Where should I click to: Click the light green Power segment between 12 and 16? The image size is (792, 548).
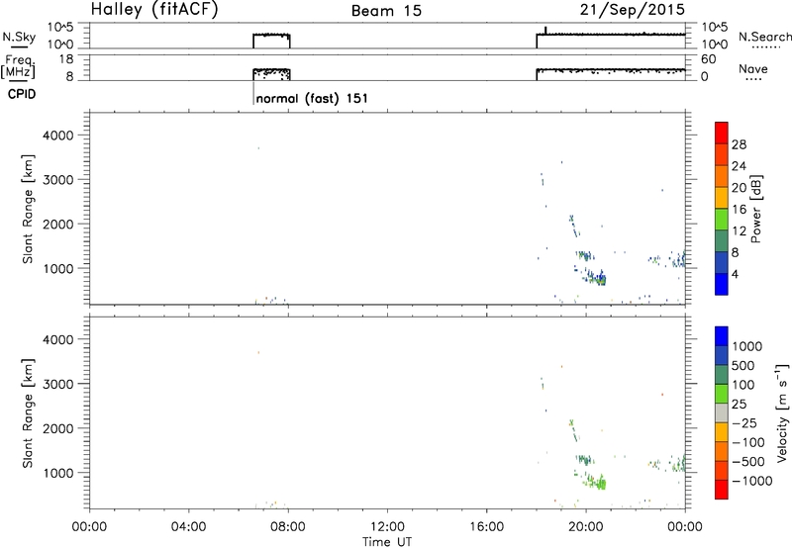(x=722, y=220)
